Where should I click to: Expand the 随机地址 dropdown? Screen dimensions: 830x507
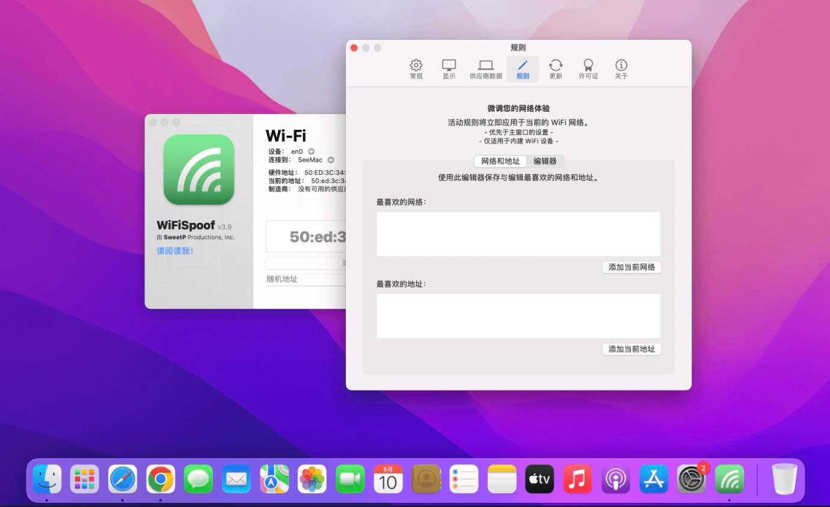[306, 279]
